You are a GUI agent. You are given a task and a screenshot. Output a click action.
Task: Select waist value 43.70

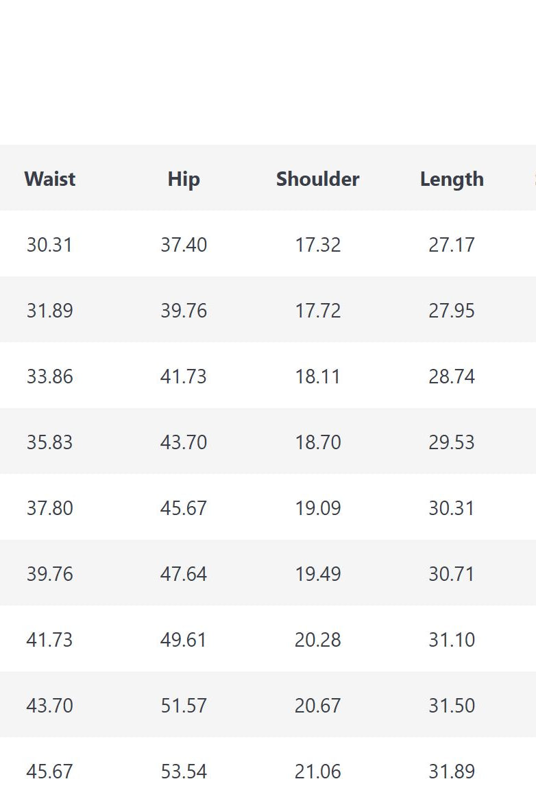tap(49, 706)
